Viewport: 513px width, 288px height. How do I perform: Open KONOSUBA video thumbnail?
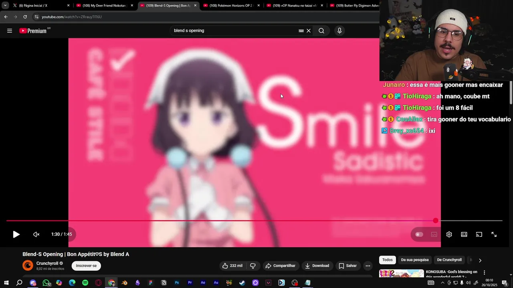(x=402, y=274)
